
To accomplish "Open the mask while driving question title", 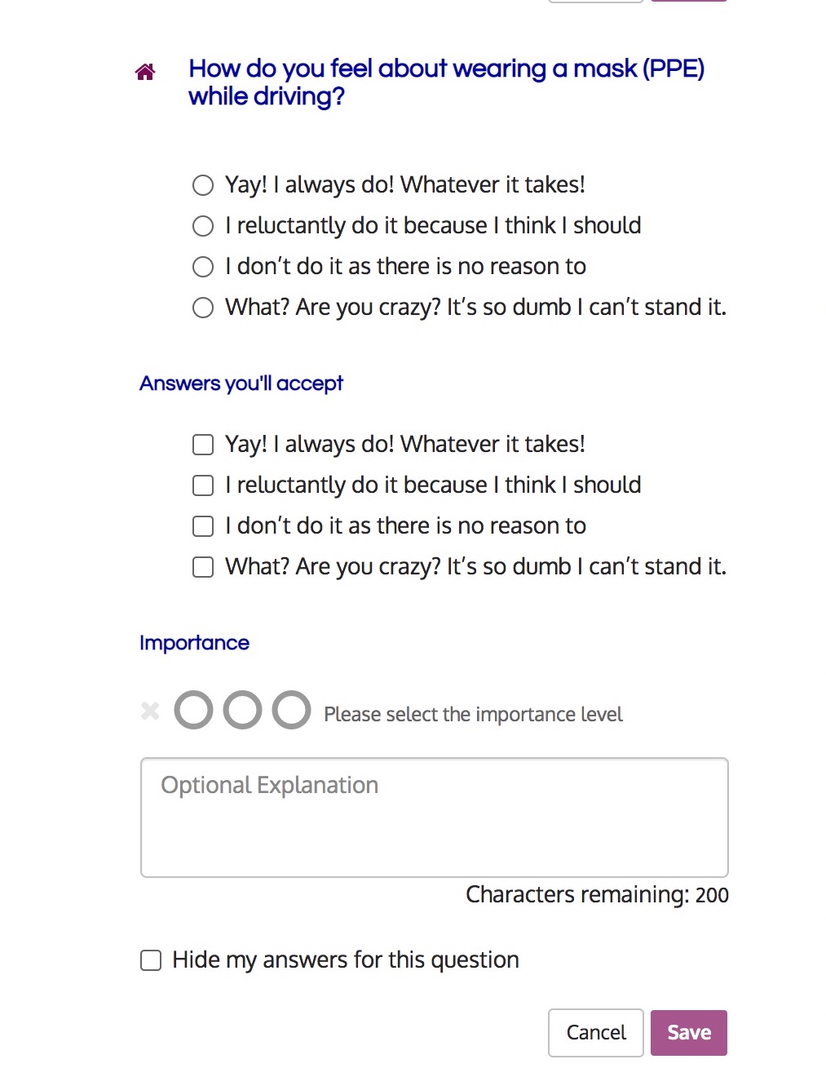I will pos(445,82).
